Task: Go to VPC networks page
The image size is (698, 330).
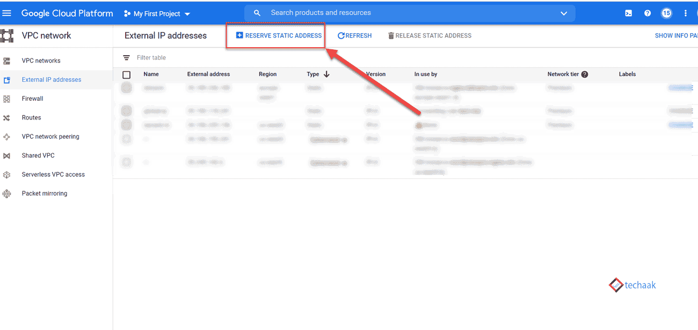Action: 41,61
